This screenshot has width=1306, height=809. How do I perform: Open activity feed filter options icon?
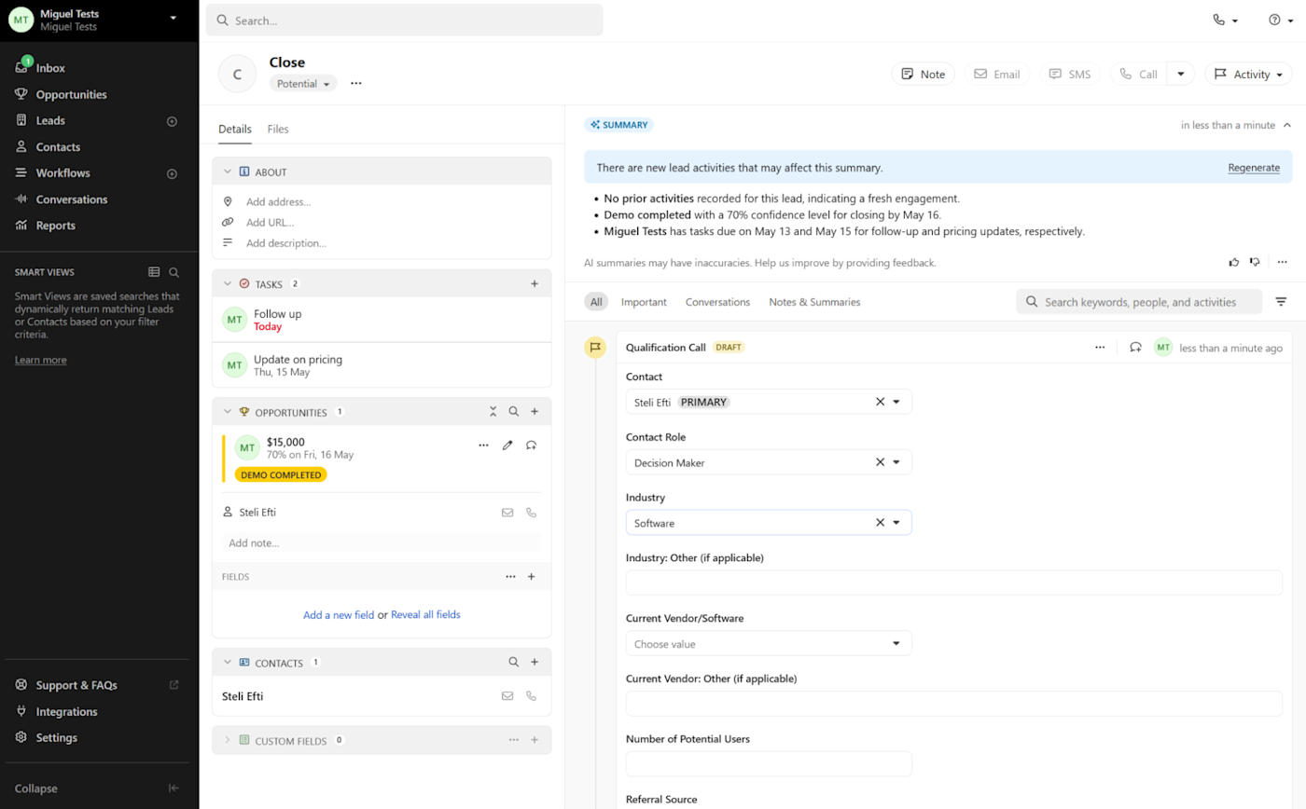click(x=1281, y=302)
